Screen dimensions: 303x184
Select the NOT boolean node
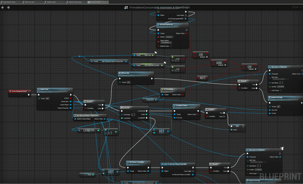[x=202, y=78]
